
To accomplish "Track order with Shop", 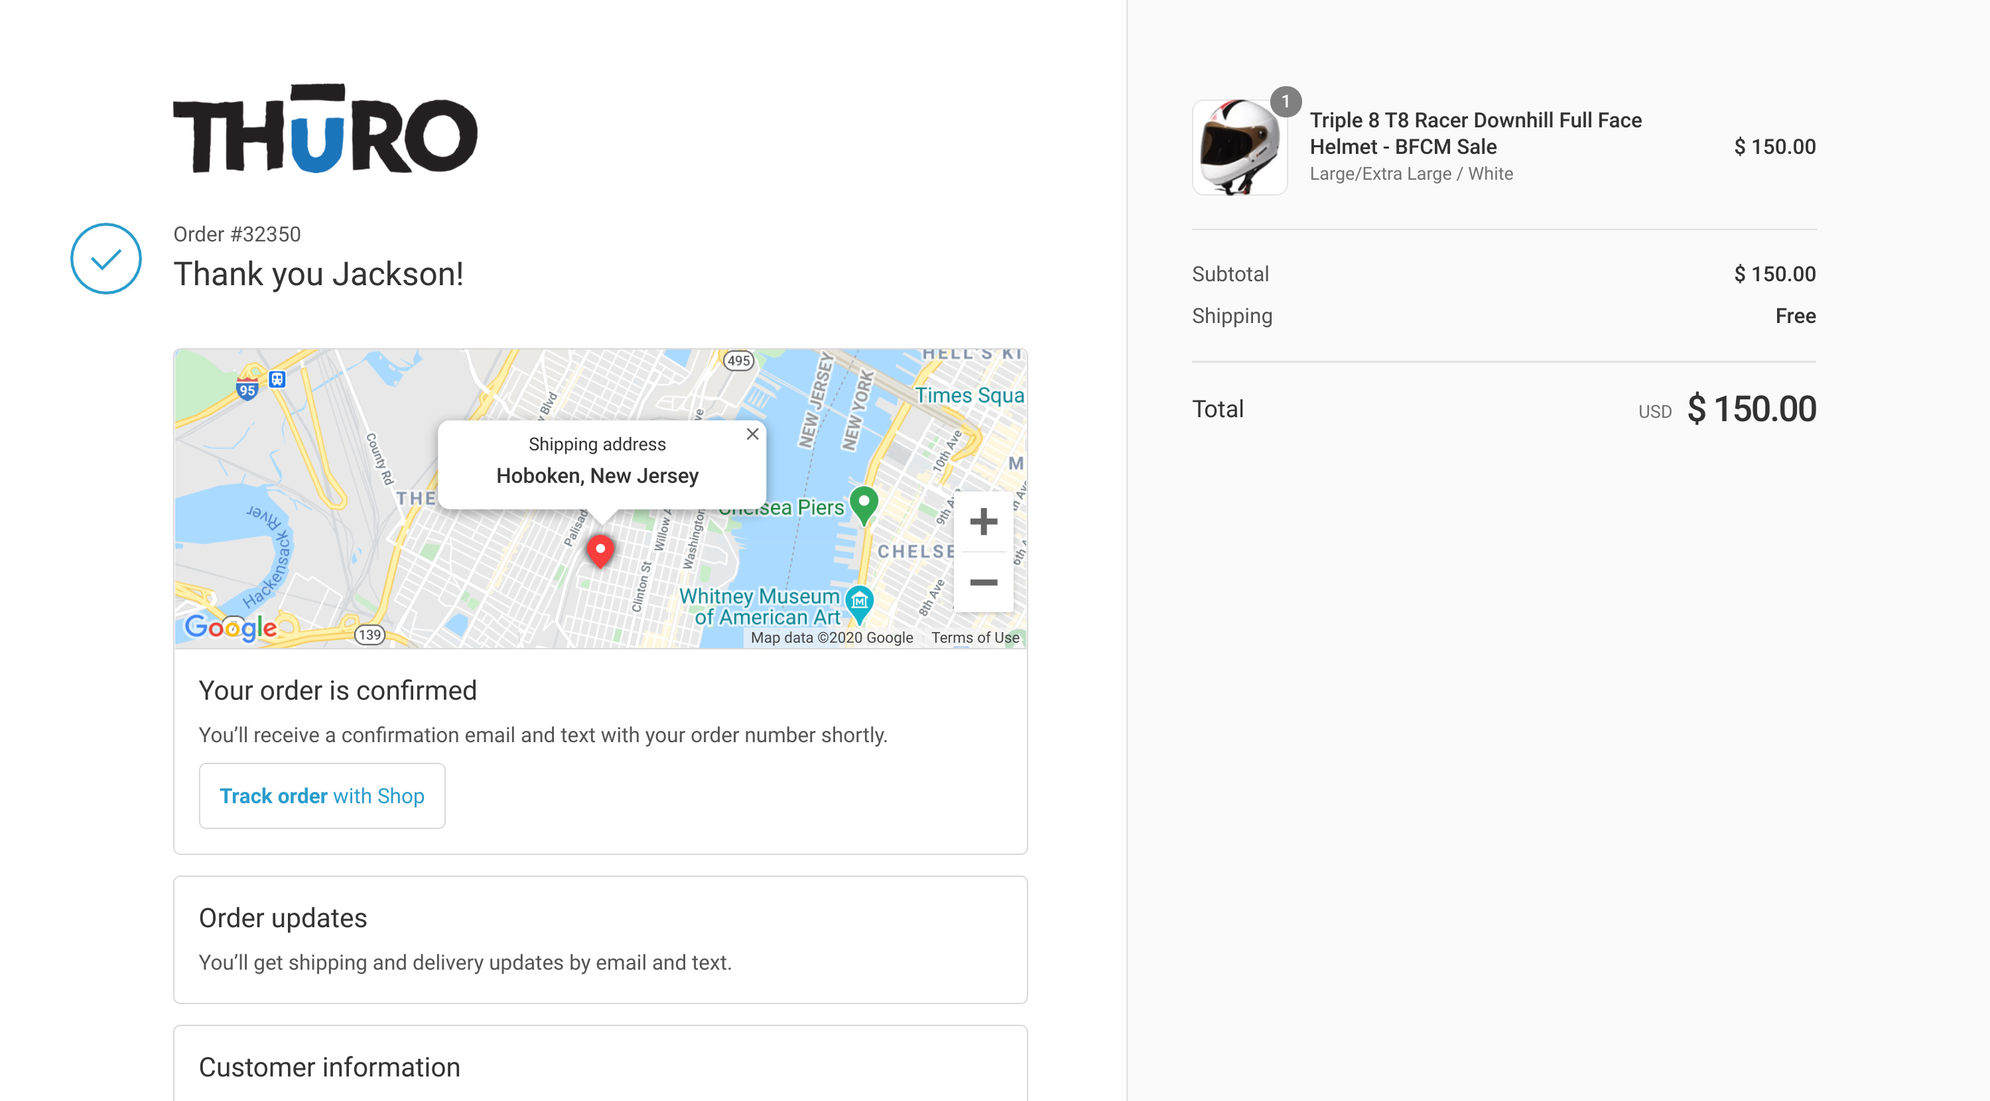I will click(321, 796).
